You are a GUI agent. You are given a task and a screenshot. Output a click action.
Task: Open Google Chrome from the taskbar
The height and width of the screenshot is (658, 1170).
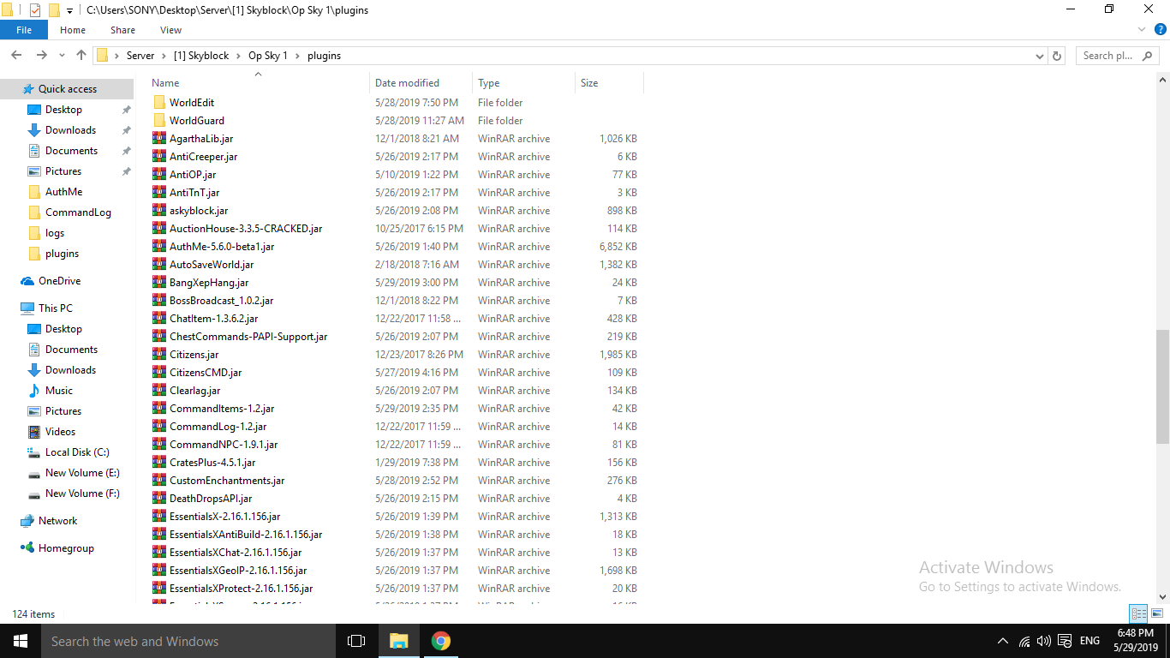[x=440, y=641]
